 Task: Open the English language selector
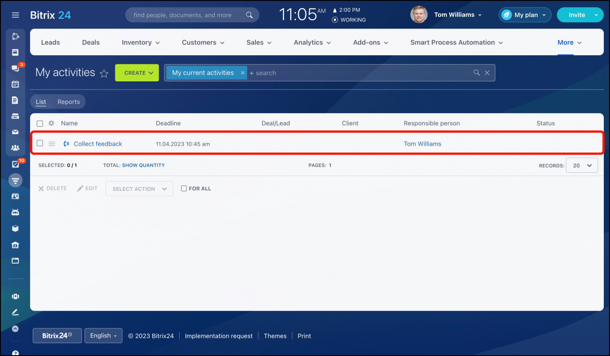(103, 336)
